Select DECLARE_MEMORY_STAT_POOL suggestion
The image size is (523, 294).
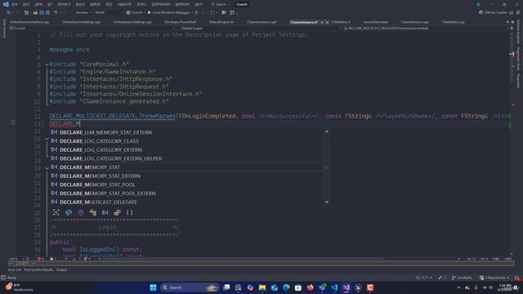point(186,185)
